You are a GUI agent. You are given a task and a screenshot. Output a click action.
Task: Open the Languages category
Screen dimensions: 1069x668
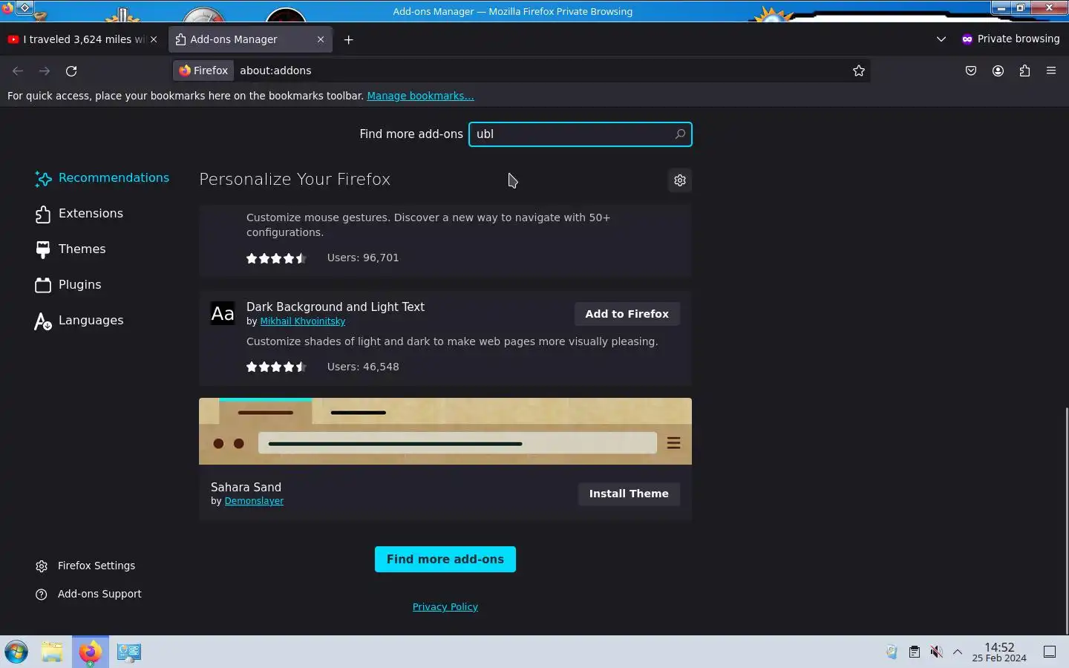tap(79, 321)
